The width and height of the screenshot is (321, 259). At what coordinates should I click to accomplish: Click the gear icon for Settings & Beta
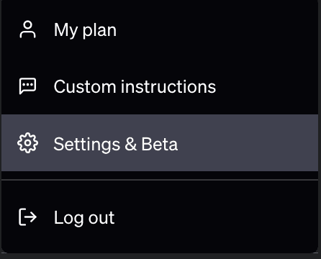27,143
